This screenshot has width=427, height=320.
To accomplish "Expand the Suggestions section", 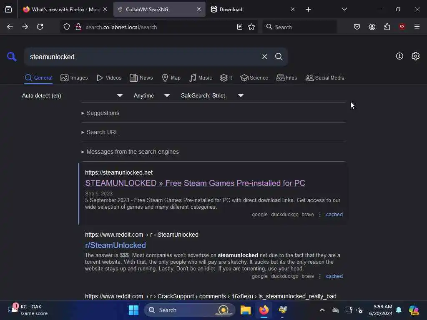I will click(100, 113).
